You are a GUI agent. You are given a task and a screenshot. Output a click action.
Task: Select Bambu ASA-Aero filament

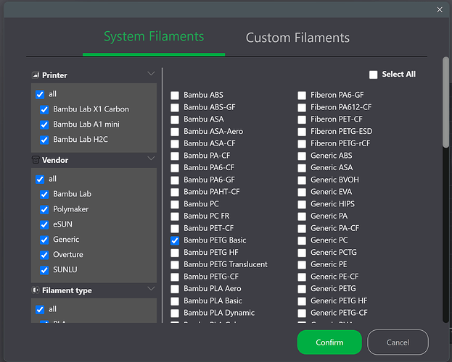[x=175, y=132]
